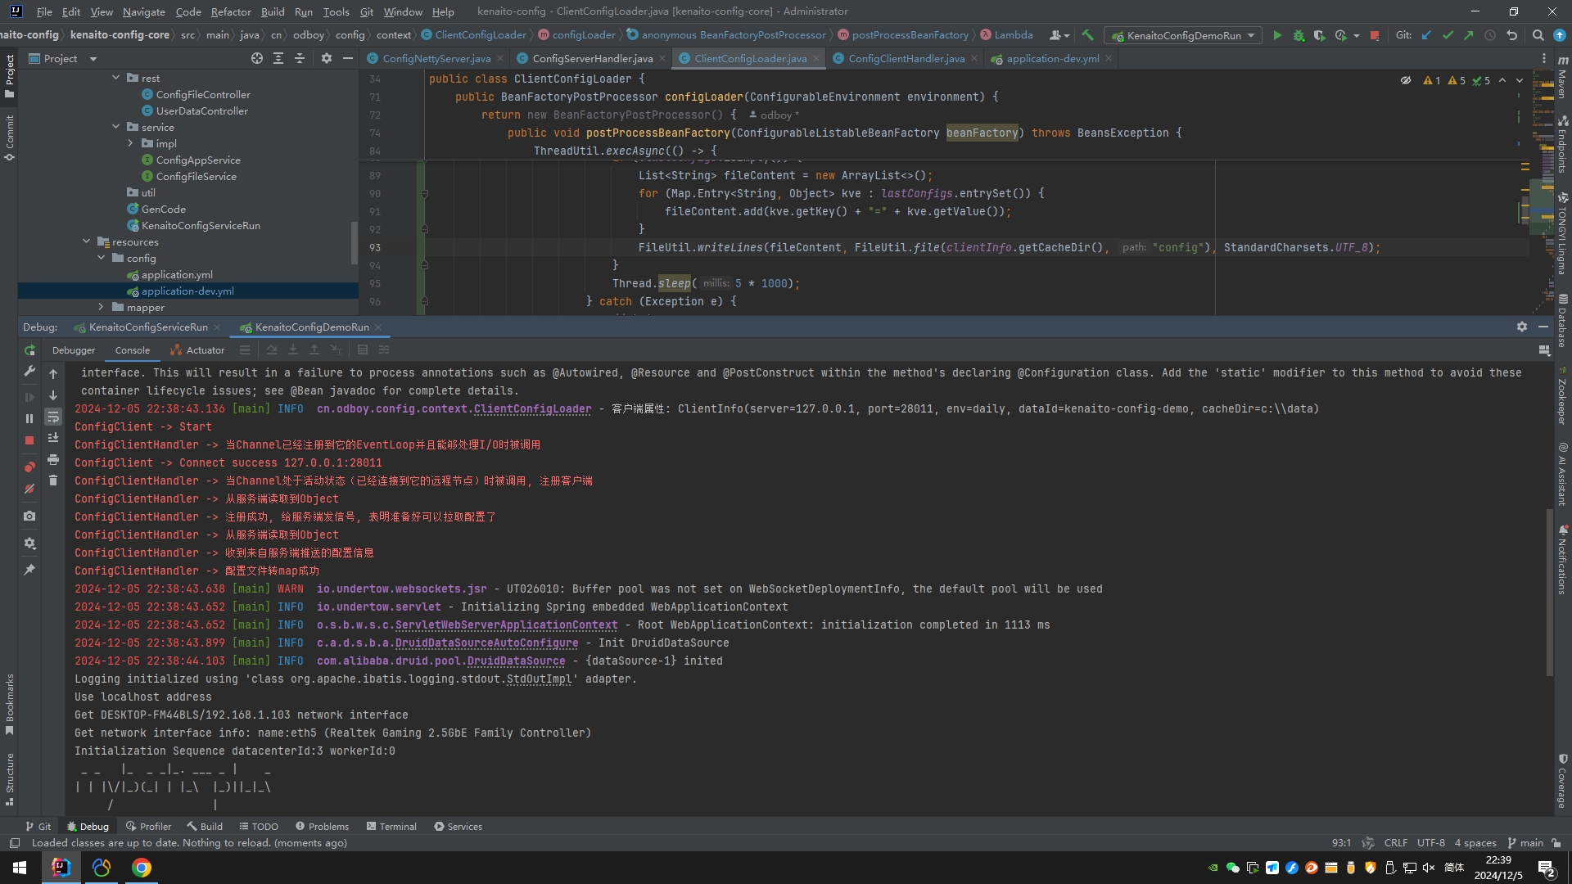
Task: Rollback changes with the undo arrow icon
Action: click(x=1511, y=35)
